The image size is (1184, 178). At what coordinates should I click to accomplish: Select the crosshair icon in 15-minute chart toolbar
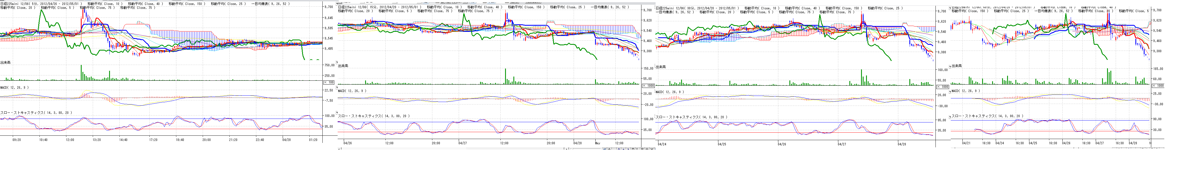(647, 149)
